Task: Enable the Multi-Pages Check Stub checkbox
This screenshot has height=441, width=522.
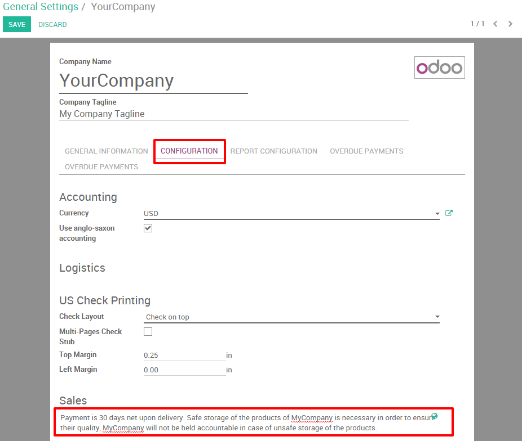Action: click(x=148, y=332)
